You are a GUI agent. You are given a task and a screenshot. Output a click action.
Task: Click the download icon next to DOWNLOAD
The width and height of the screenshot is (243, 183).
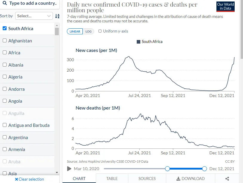(178, 179)
